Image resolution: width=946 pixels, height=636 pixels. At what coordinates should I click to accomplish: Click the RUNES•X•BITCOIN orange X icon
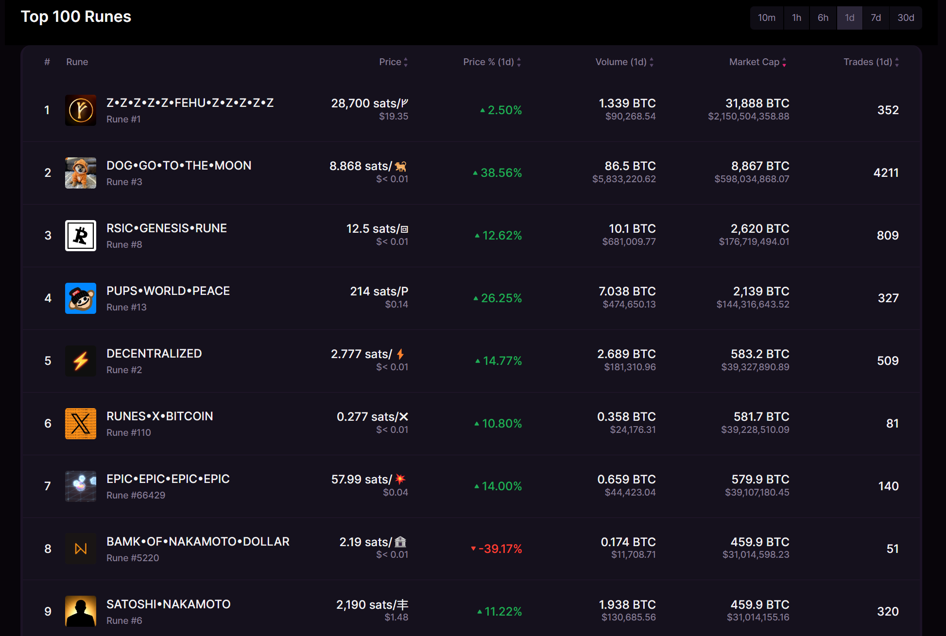81,424
